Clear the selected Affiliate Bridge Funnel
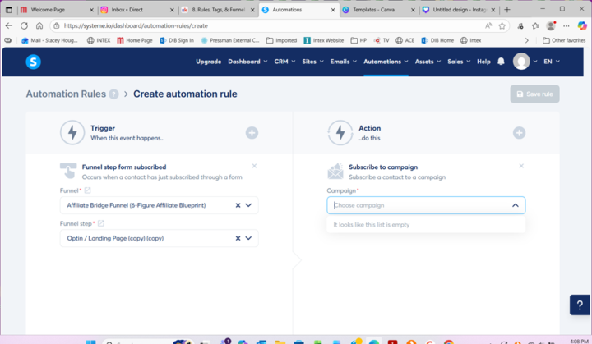592x344 pixels. [238, 205]
